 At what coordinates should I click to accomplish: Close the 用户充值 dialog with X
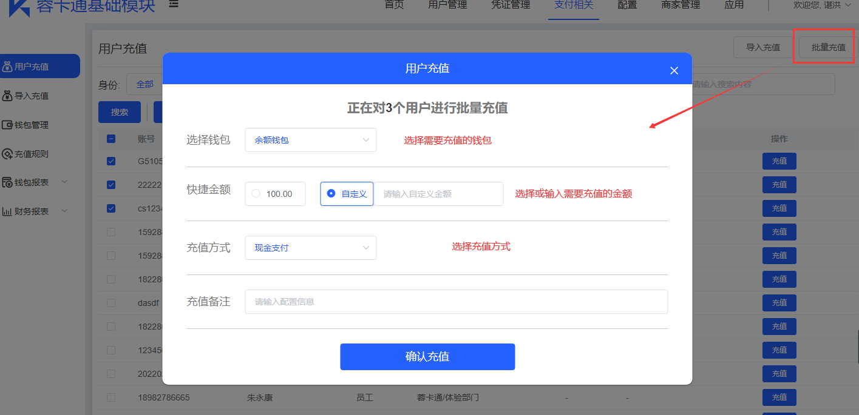click(674, 70)
